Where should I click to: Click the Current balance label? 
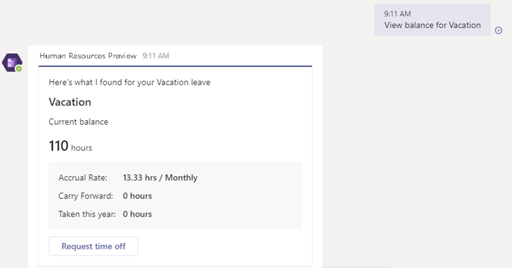point(78,122)
